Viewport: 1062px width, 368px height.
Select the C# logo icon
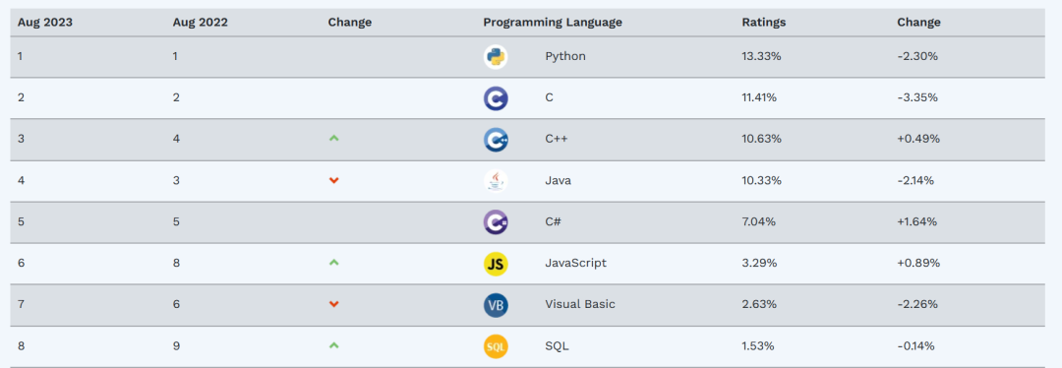pyautogui.click(x=496, y=221)
